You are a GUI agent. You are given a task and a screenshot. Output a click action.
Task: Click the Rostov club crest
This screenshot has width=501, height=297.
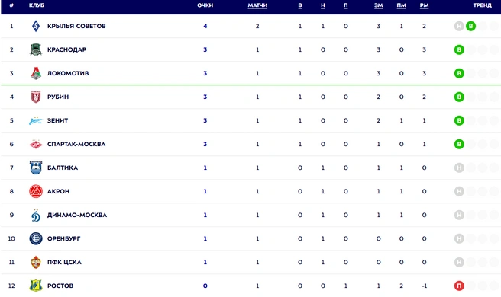click(36, 286)
